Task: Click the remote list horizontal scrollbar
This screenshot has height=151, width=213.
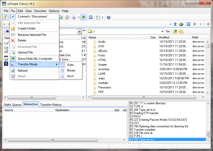Action: [x=144, y=97]
